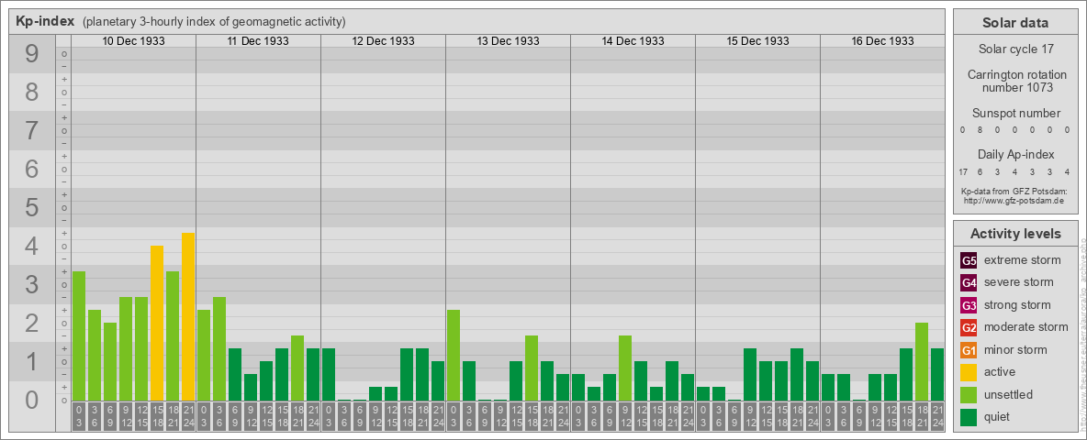1087x440 pixels.
Task: Click the 10 Dec 1933 date header
Action: pyautogui.click(x=134, y=41)
